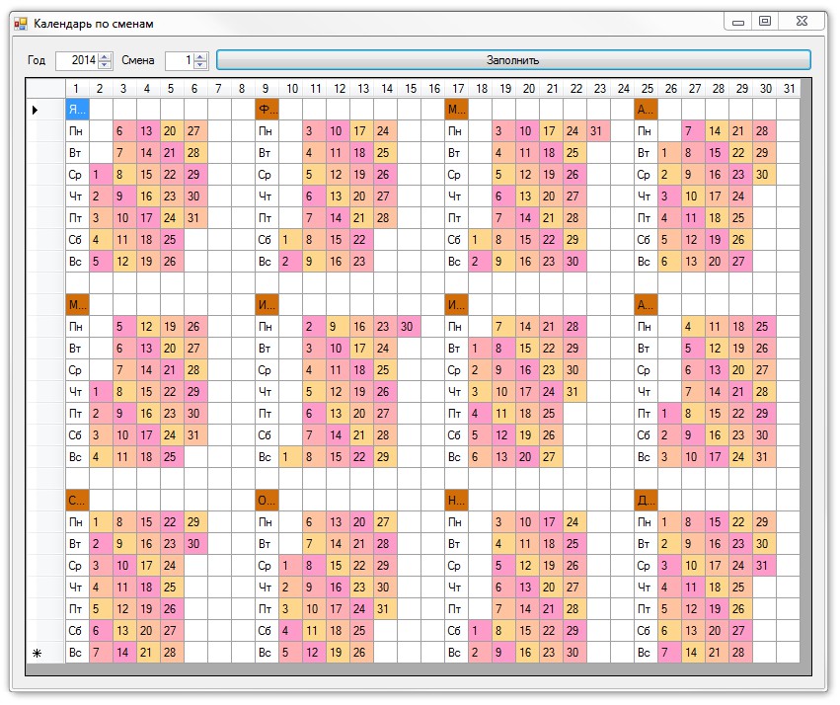Select the highlighted Я... January month cell
Image resolution: width=840 pixels, height=705 pixels.
coord(77,110)
